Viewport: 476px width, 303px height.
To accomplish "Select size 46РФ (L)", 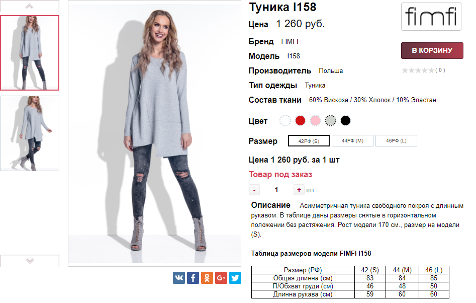I will tap(396, 141).
